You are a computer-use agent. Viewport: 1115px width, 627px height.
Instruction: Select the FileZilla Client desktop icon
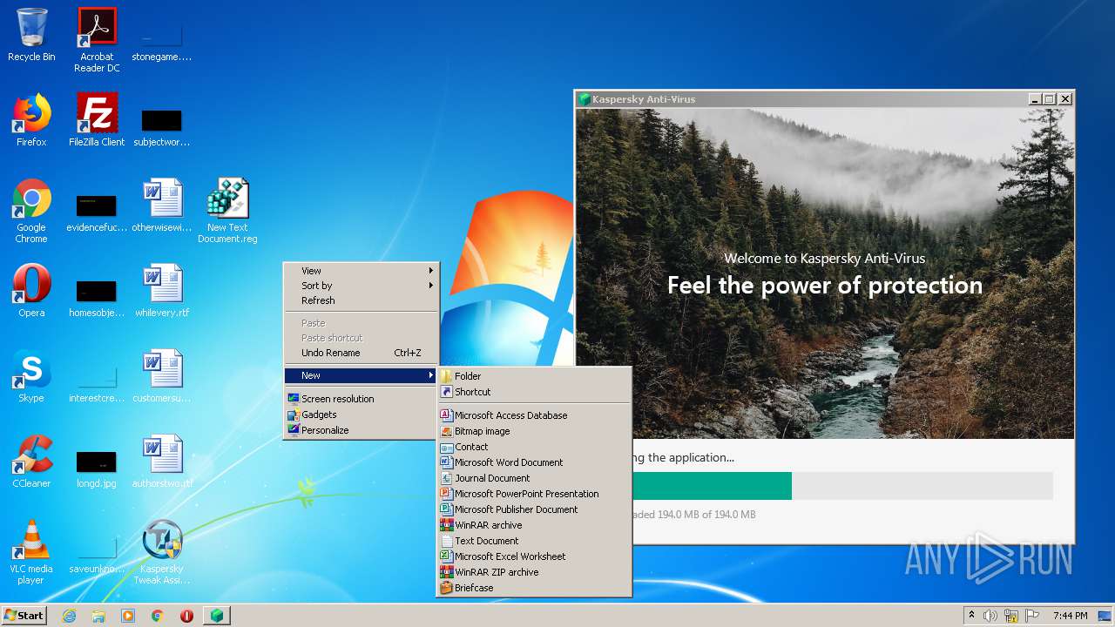click(97, 120)
